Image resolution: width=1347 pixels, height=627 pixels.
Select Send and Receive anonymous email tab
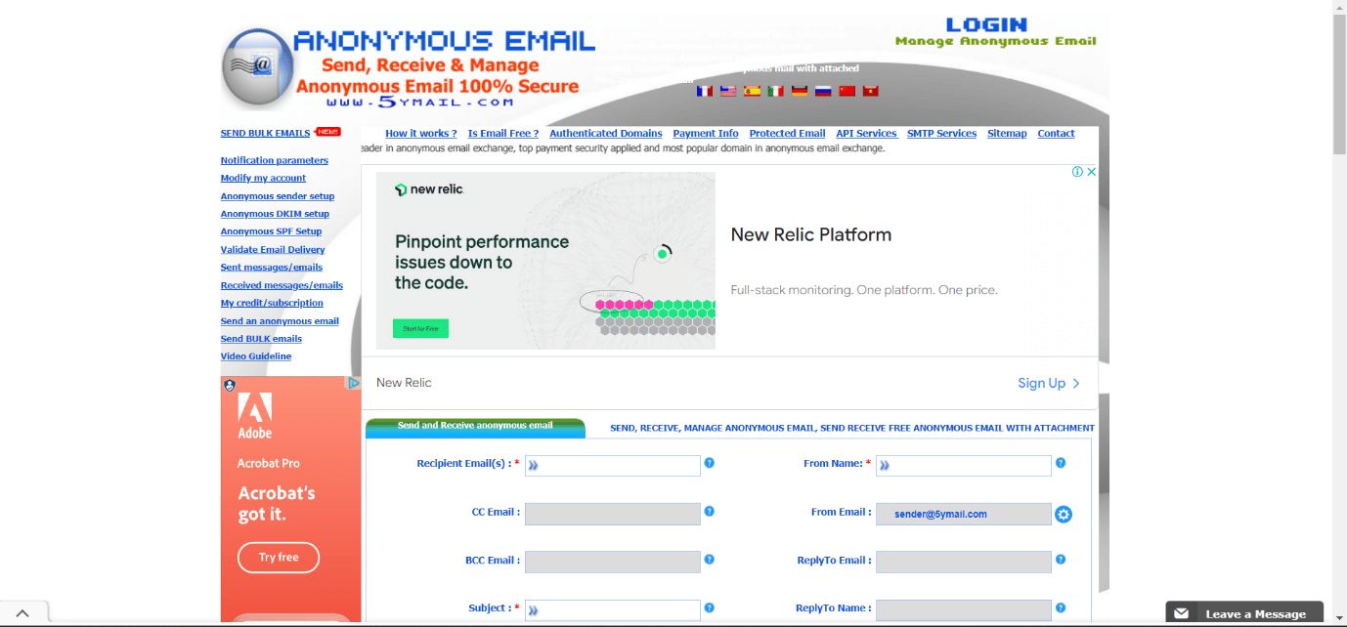click(x=475, y=426)
